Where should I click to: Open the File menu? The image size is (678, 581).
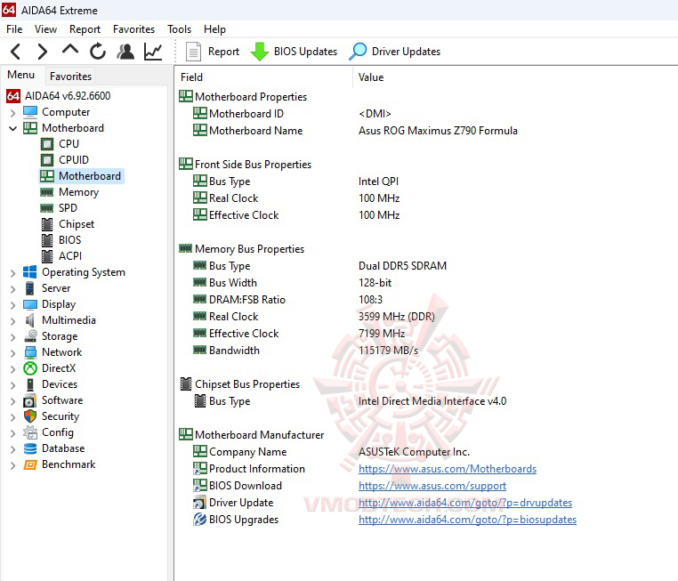click(14, 29)
